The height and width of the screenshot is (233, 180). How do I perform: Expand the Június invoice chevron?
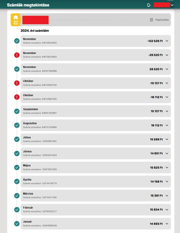point(167,153)
